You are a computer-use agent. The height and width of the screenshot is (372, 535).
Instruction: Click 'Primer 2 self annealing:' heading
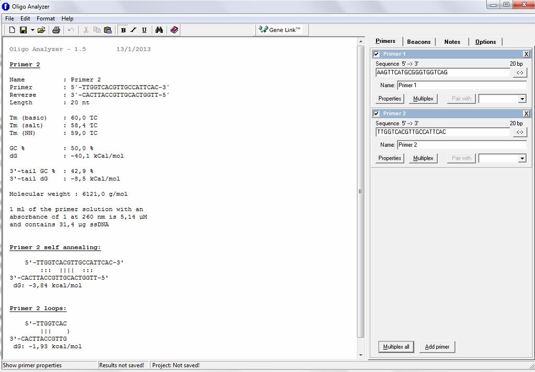pos(55,247)
